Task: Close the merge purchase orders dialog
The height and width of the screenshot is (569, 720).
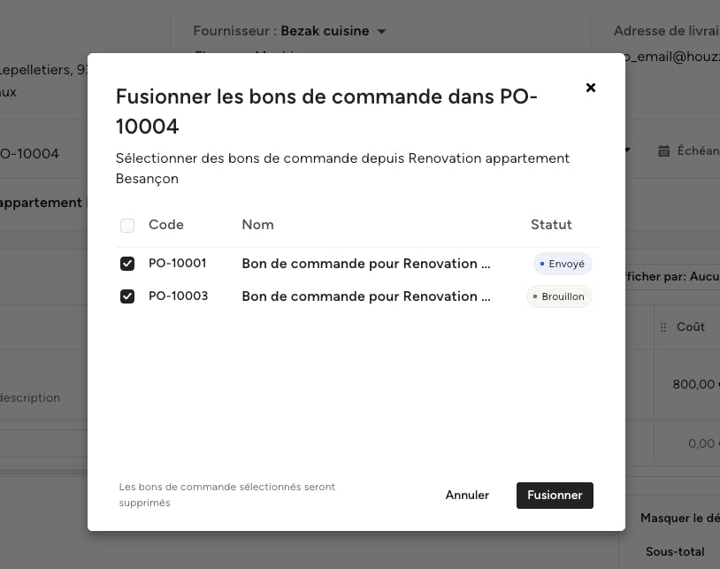Action: tap(591, 88)
